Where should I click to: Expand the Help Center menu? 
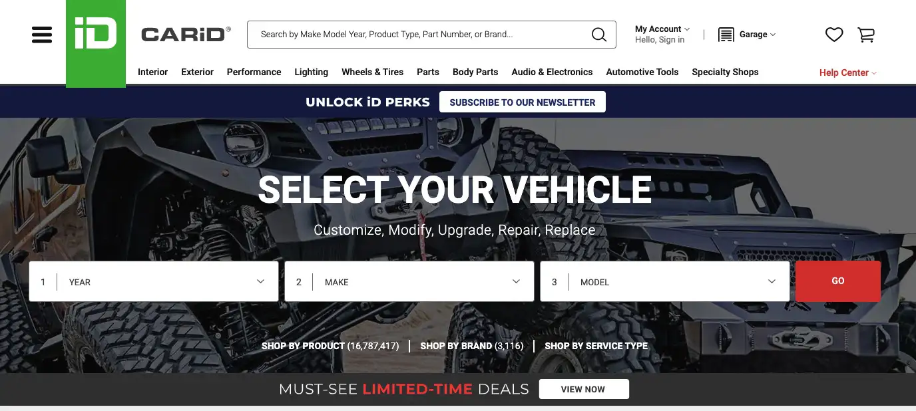848,72
